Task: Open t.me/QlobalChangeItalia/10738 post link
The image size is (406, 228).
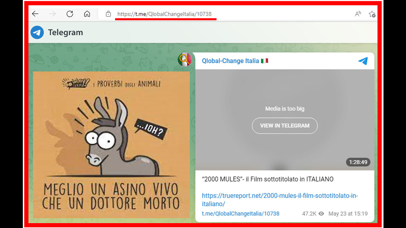Action: (241, 214)
